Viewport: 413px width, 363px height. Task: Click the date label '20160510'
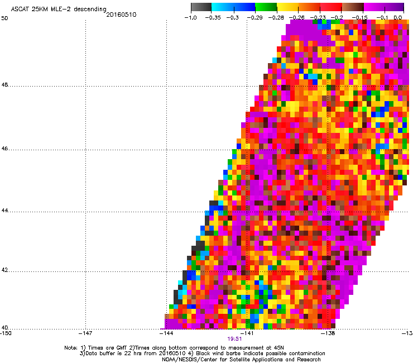121,15
